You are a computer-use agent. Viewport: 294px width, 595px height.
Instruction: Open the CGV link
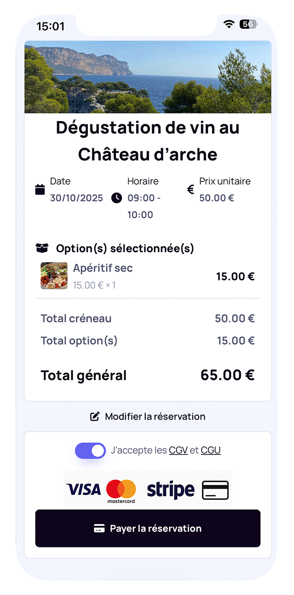(x=178, y=450)
